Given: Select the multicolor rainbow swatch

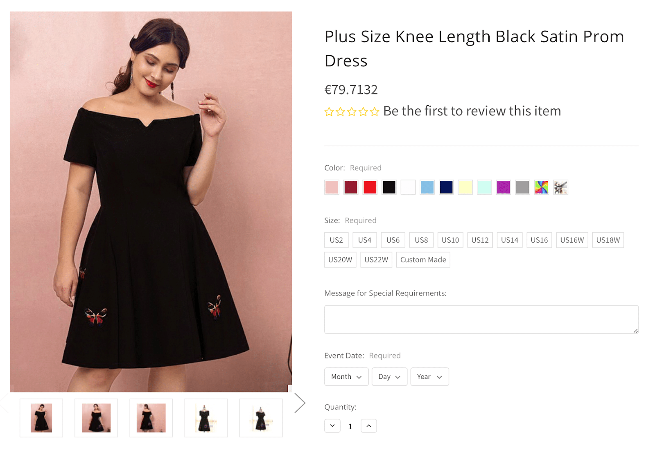Looking at the screenshot, I should click(x=541, y=187).
